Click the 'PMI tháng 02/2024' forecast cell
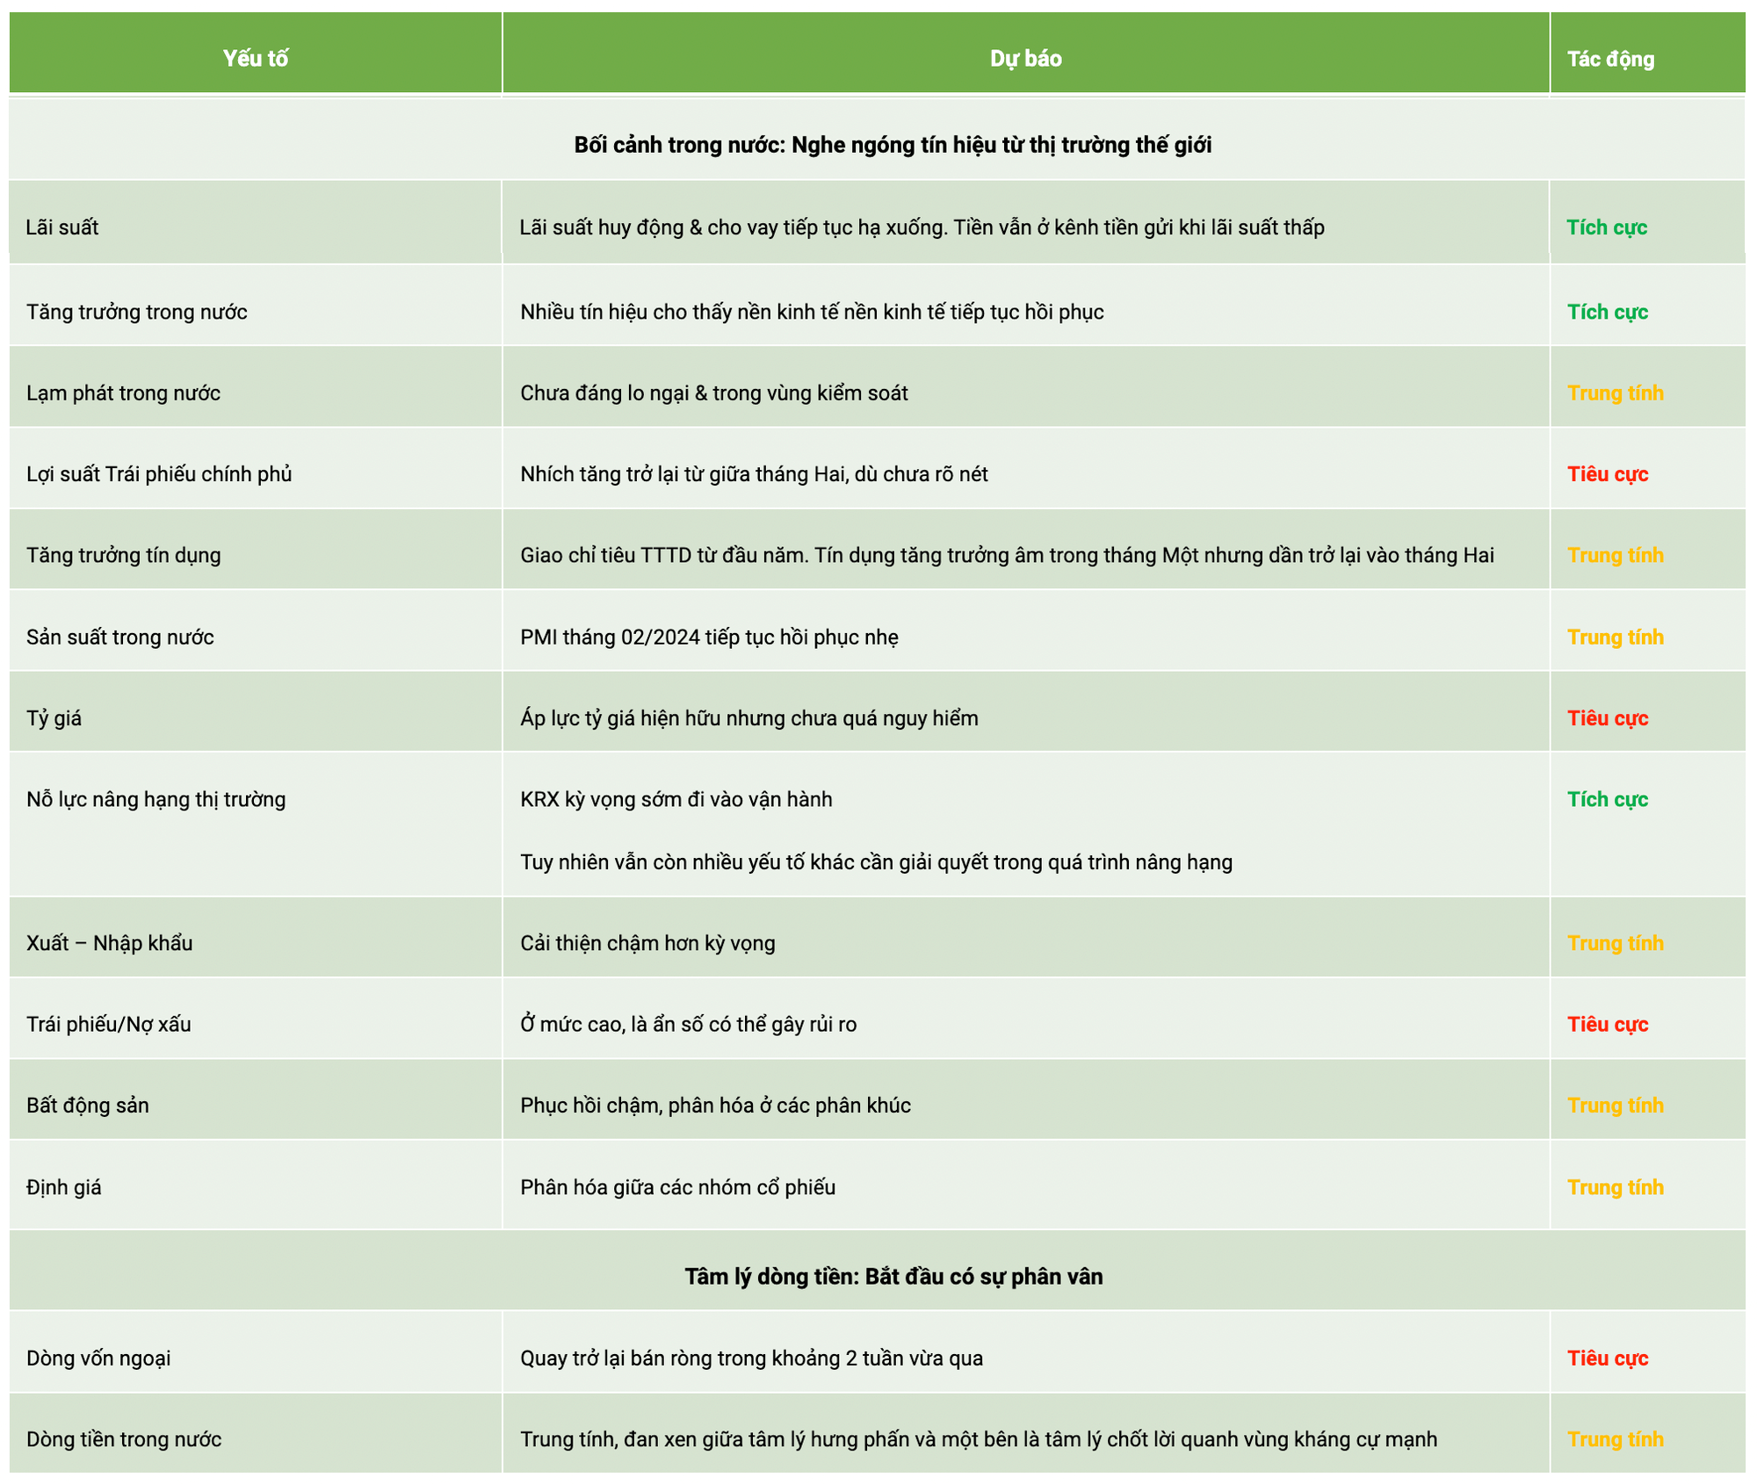 709,637
